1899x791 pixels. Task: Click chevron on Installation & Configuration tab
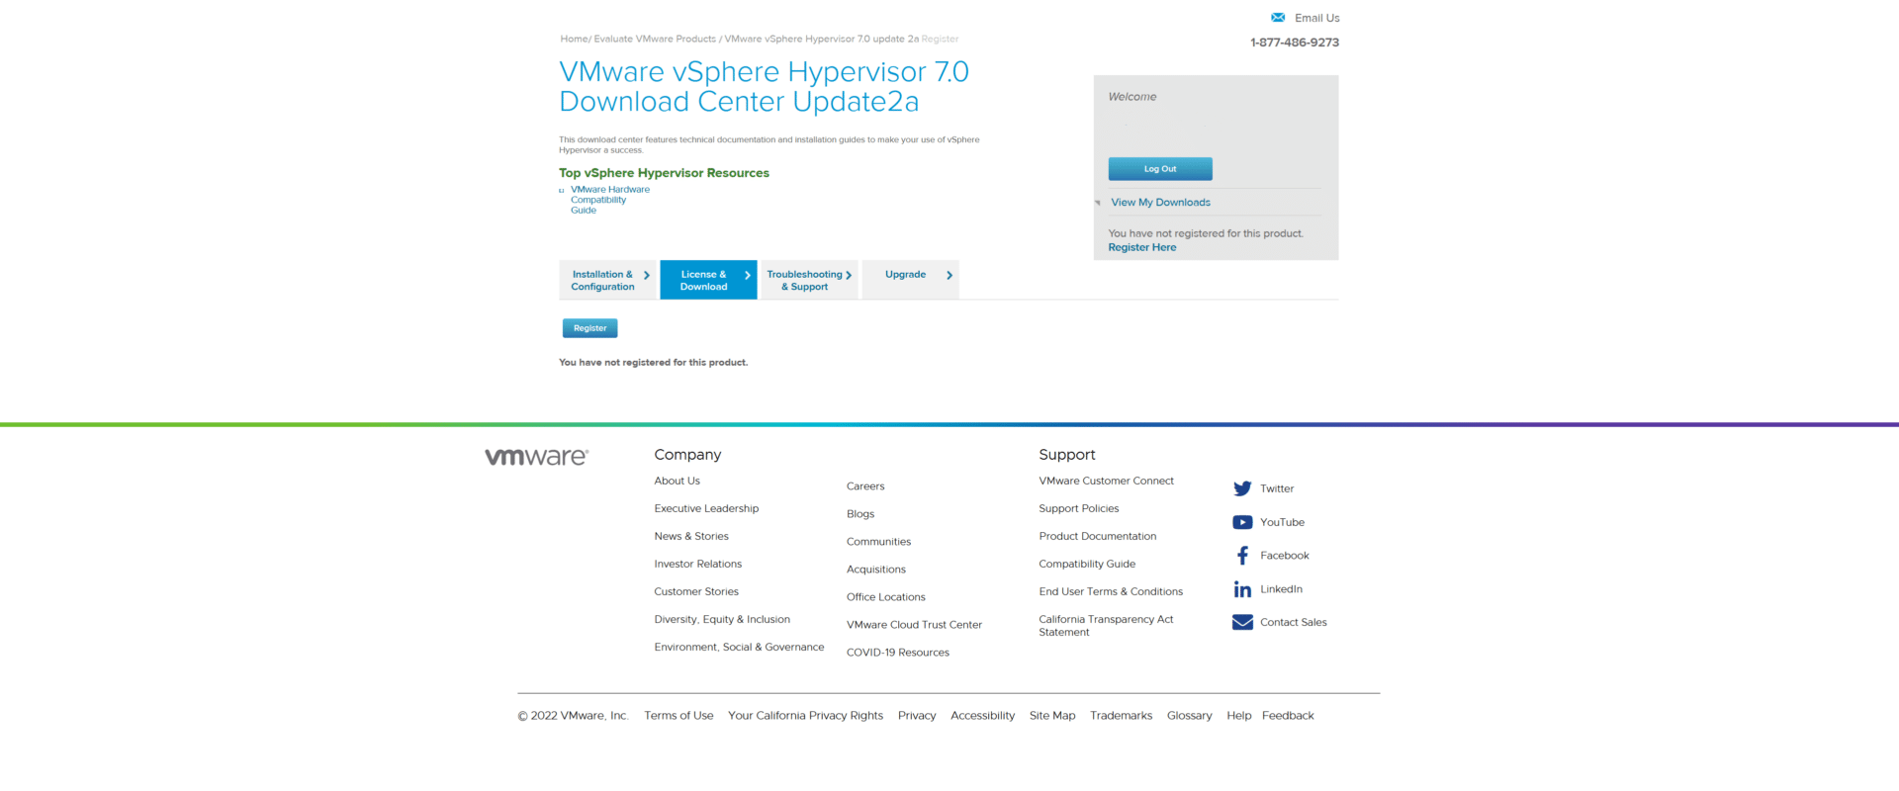[647, 276]
